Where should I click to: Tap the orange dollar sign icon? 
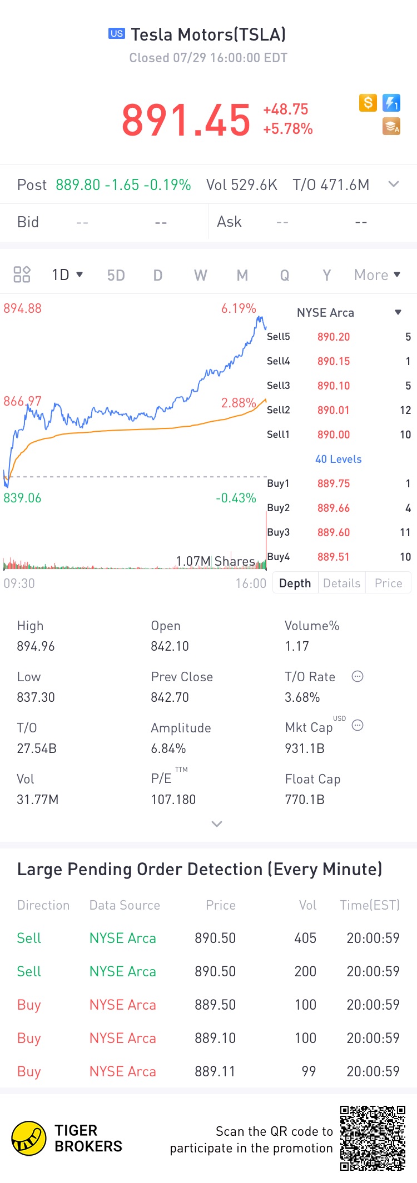point(368,103)
